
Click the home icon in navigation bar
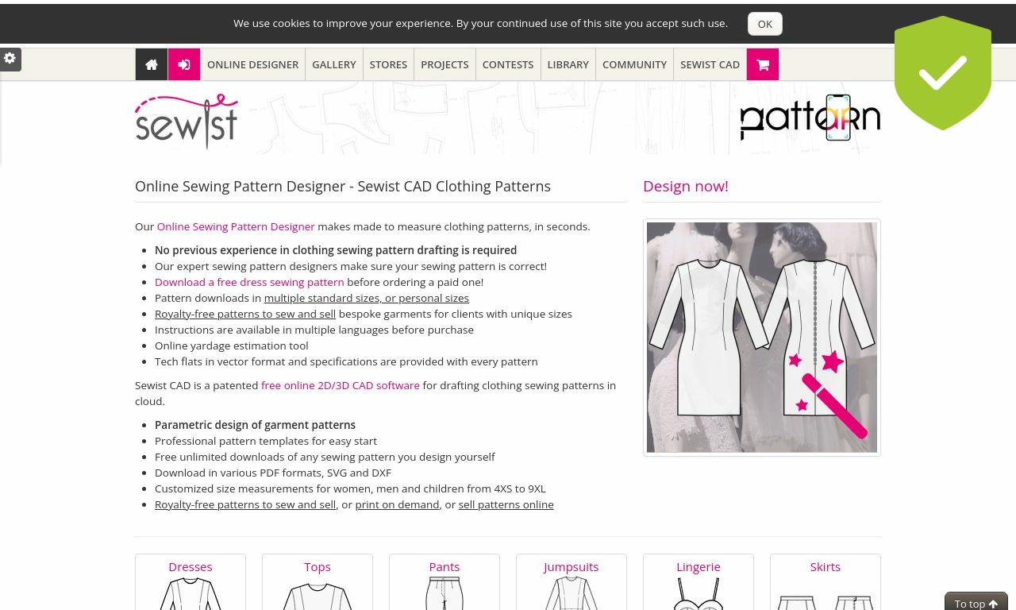[152, 64]
